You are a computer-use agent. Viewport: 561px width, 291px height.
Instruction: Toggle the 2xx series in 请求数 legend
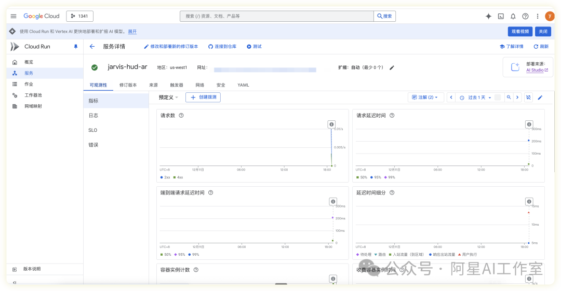click(165, 177)
